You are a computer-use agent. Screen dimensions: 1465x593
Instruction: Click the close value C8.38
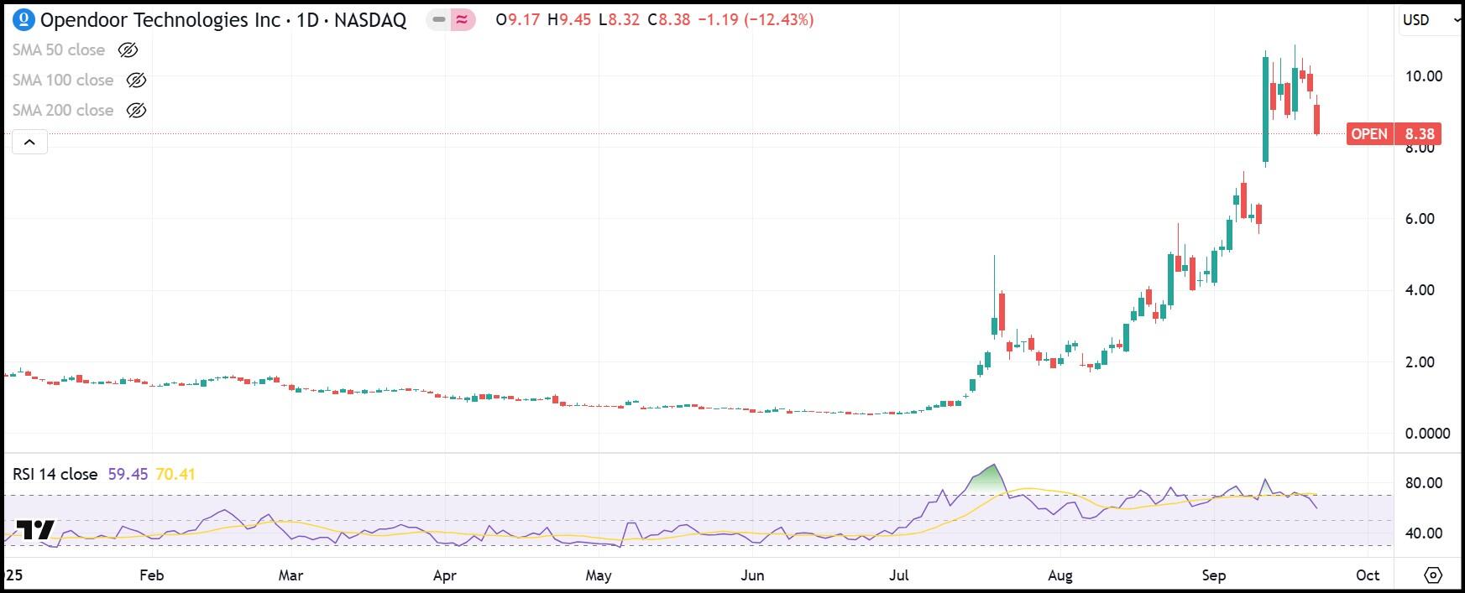pos(667,19)
